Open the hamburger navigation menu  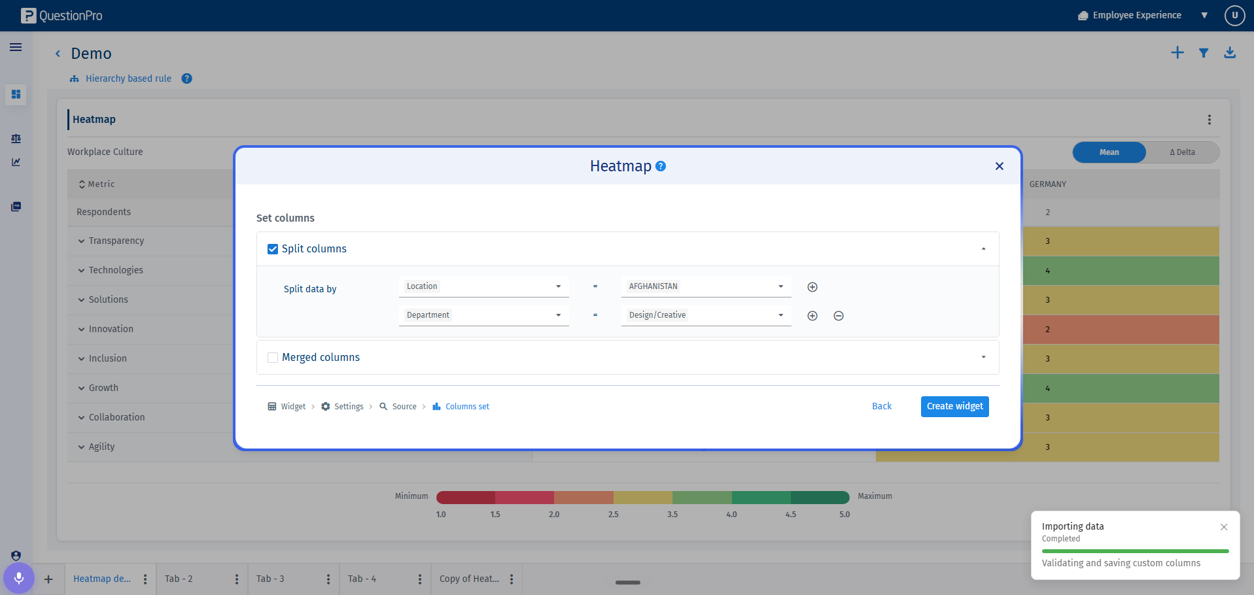[16, 47]
